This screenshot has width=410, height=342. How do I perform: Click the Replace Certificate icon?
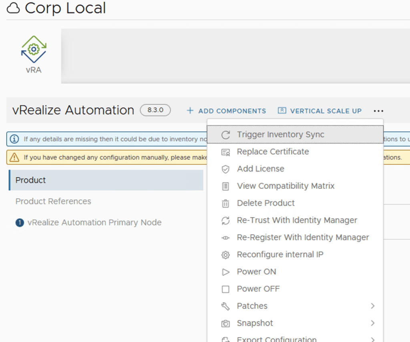pyautogui.click(x=226, y=152)
